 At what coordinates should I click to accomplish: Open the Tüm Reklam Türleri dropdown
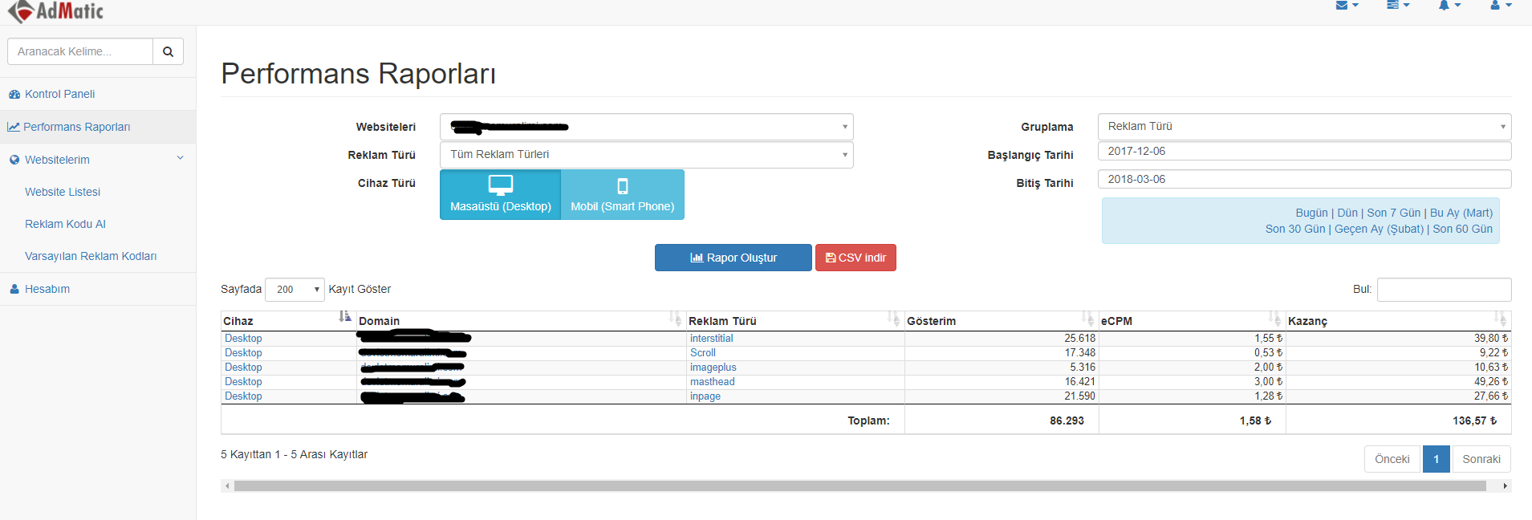[647, 155]
